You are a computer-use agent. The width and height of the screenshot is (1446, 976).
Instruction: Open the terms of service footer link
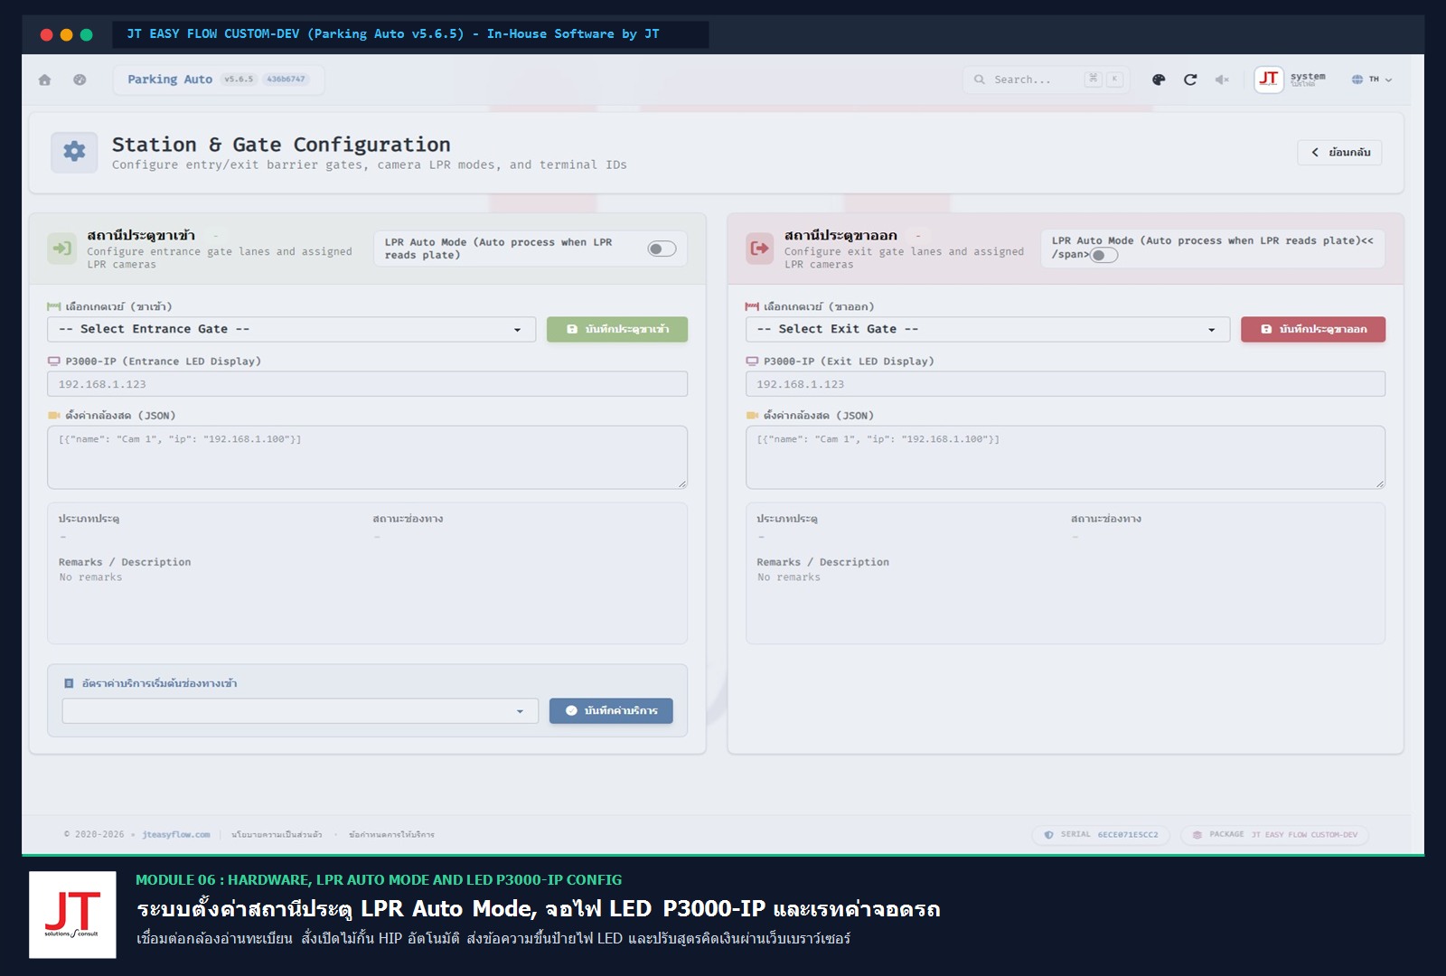[x=391, y=835]
